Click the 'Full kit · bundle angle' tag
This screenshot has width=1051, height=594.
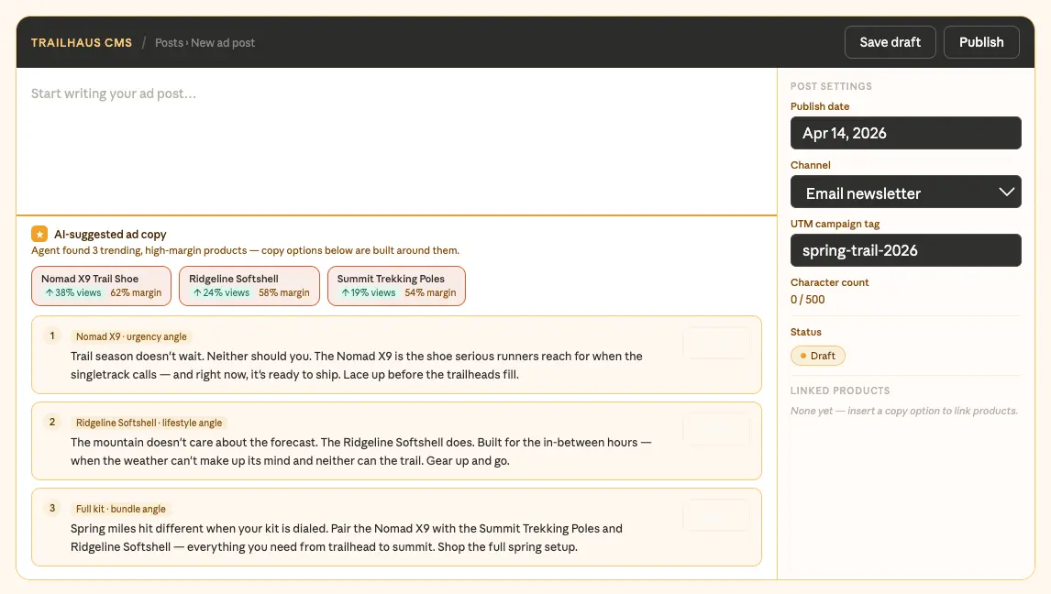point(121,509)
